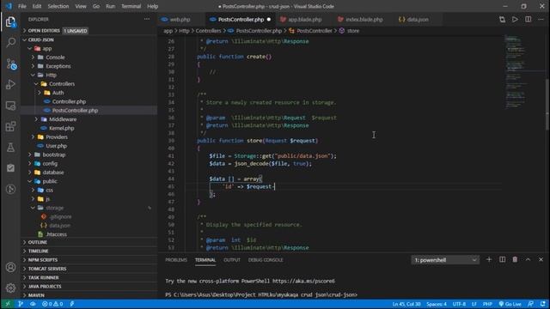550x309 pixels.
Task: Open the Explorer view in activity bar
Action: [x=10, y=22]
